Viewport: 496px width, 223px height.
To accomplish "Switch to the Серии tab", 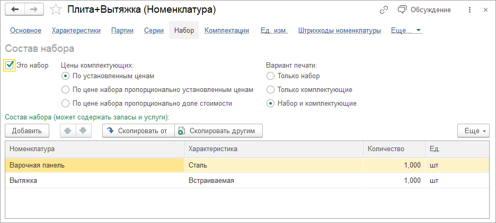I will coord(154,30).
